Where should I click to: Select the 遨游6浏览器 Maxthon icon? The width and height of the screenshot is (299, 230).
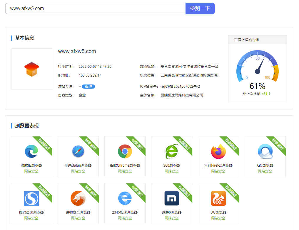[172, 198]
